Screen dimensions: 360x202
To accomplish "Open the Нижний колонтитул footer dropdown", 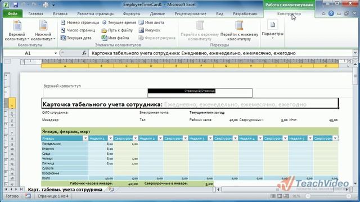I will point(43,31).
